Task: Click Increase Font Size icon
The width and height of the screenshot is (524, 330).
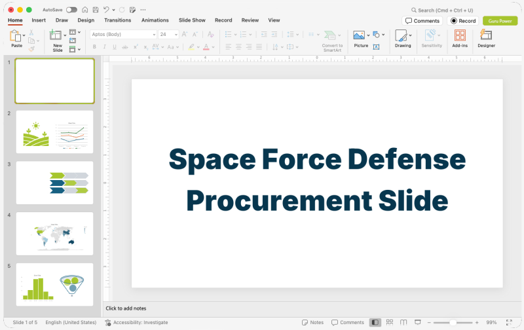Action: pos(185,34)
